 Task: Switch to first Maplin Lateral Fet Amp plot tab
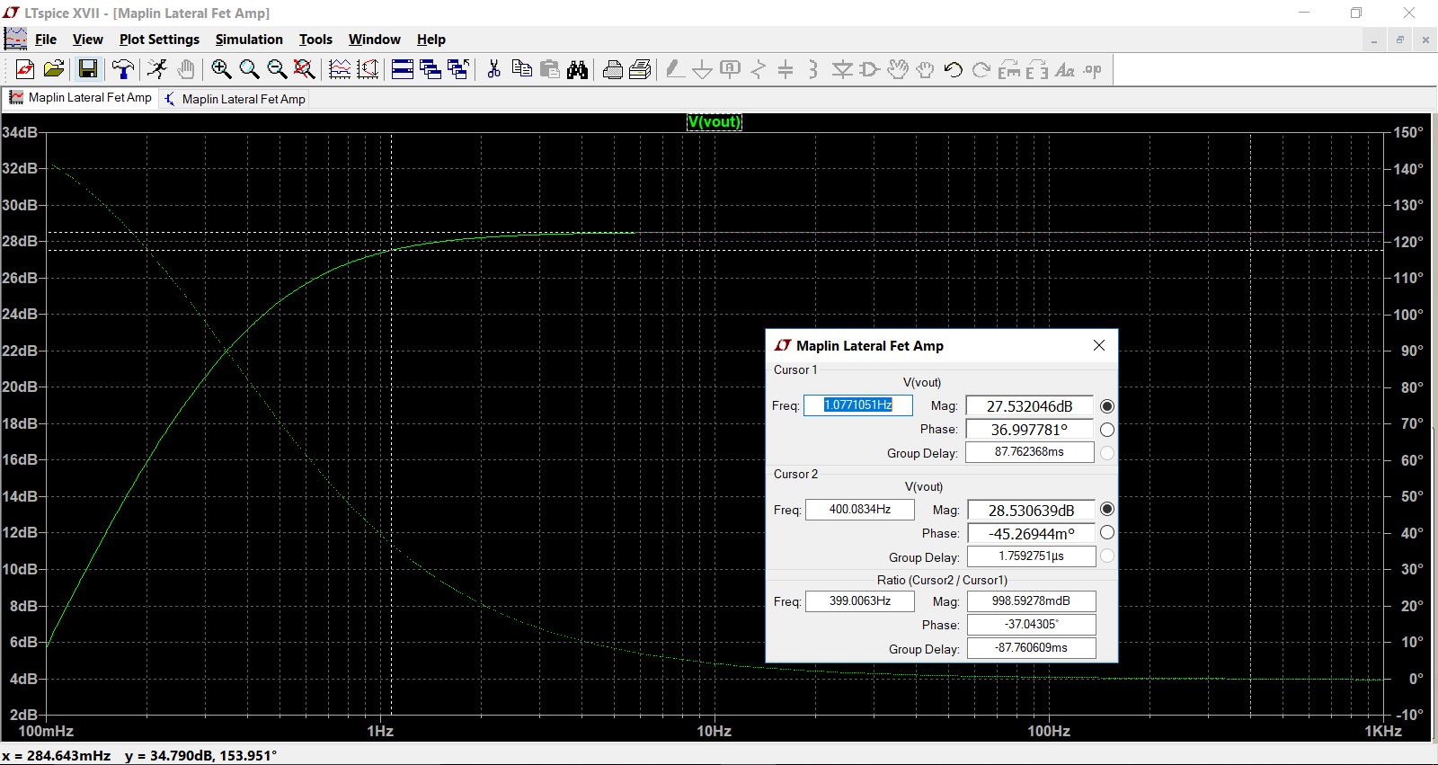(x=81, y=98)
